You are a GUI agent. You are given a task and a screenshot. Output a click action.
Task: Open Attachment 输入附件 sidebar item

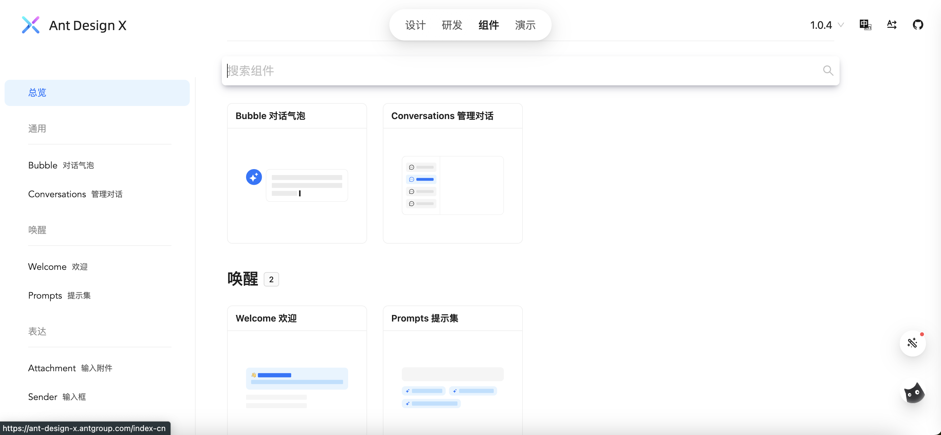(70, 368)
